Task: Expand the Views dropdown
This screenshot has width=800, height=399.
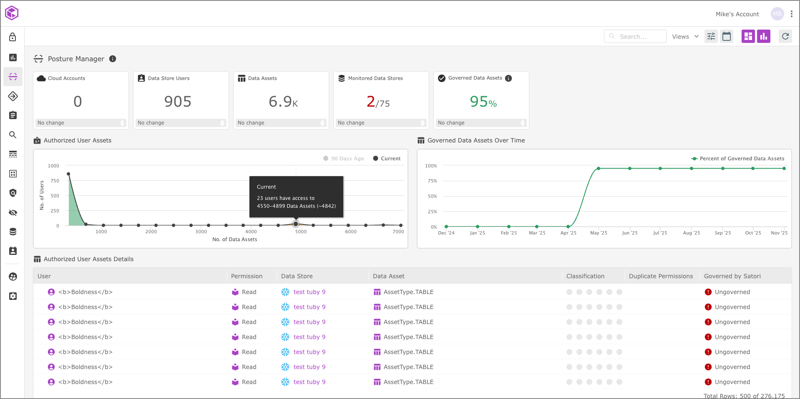Action: [x=685, y=37]
